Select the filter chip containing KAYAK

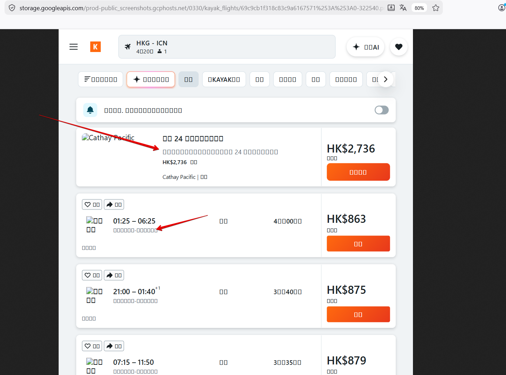pos(224,79)
